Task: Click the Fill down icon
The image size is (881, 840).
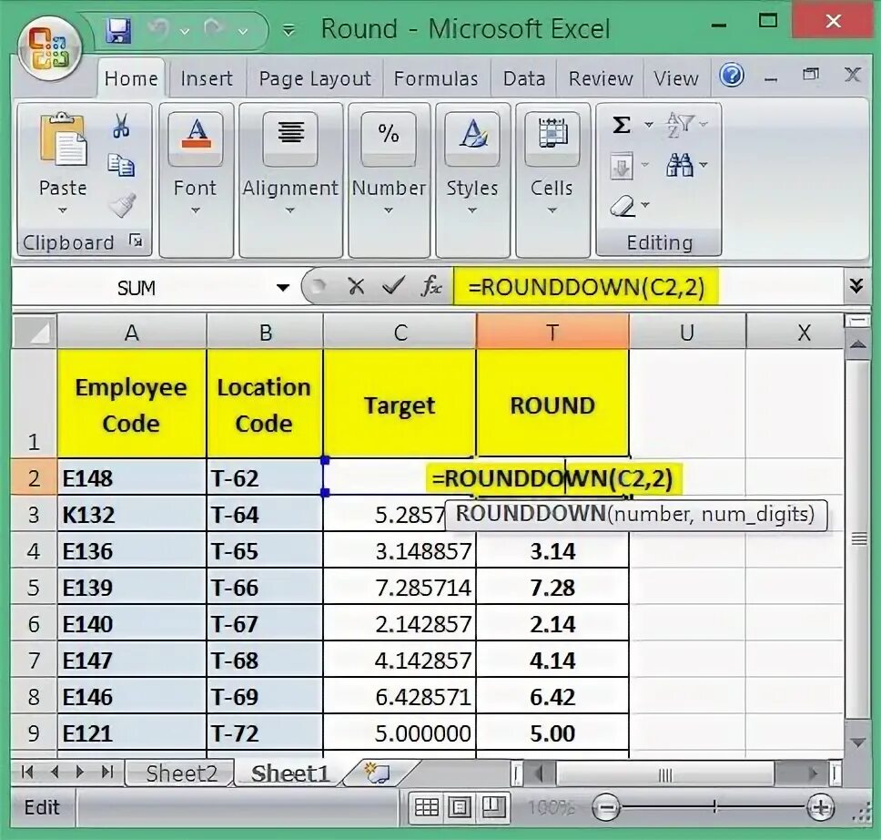Action: coord(622,167)
